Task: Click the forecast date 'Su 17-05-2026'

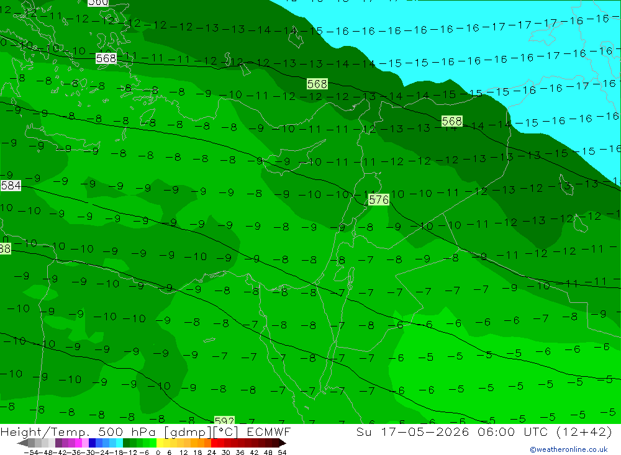Action: click(x=412, y=432)
